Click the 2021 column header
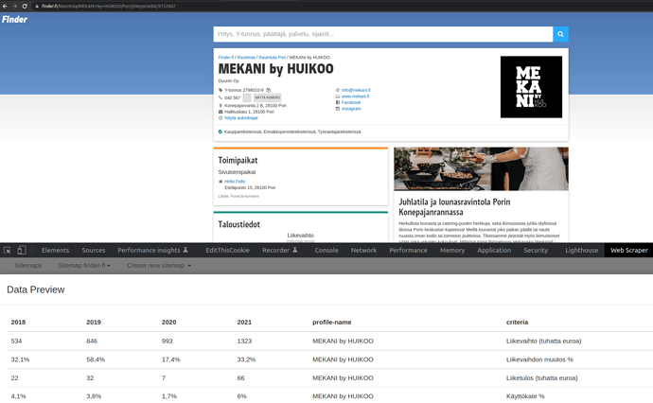The image size is (653, 403). point(244,323)
